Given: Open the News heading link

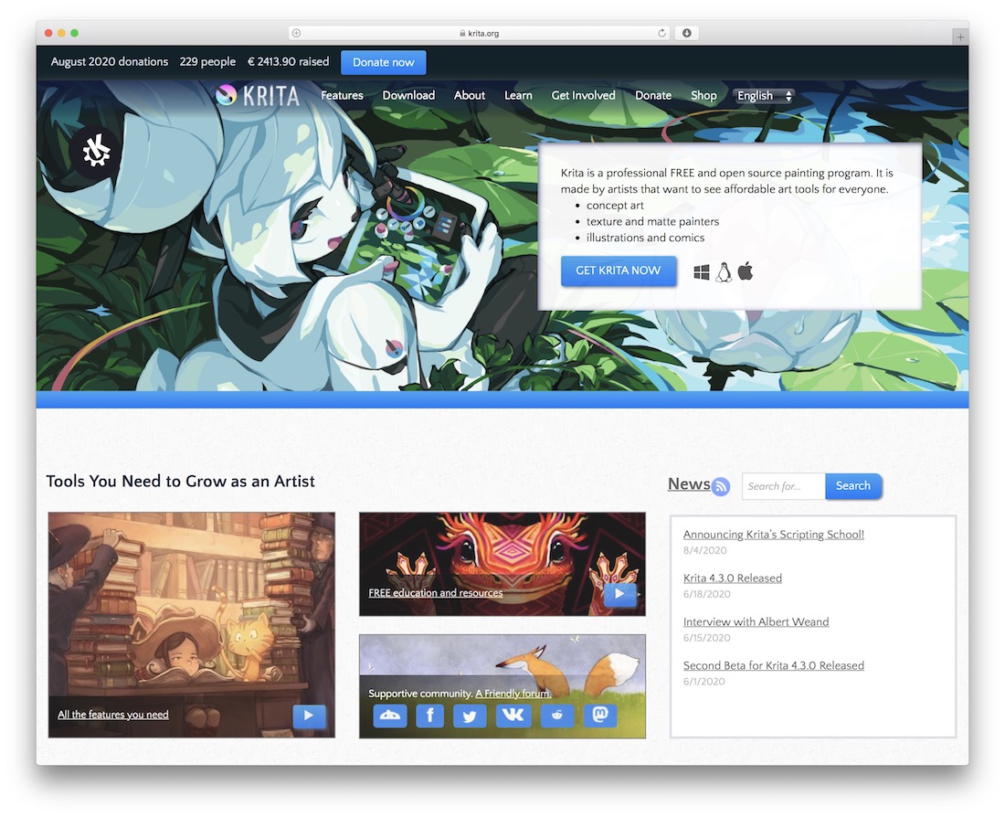Looking at the screenshot, I should click(689, 484).
